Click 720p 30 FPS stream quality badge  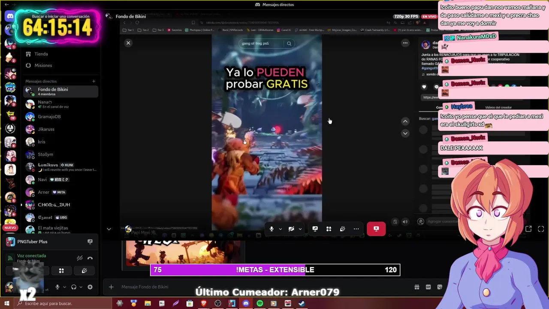point(405,16)
